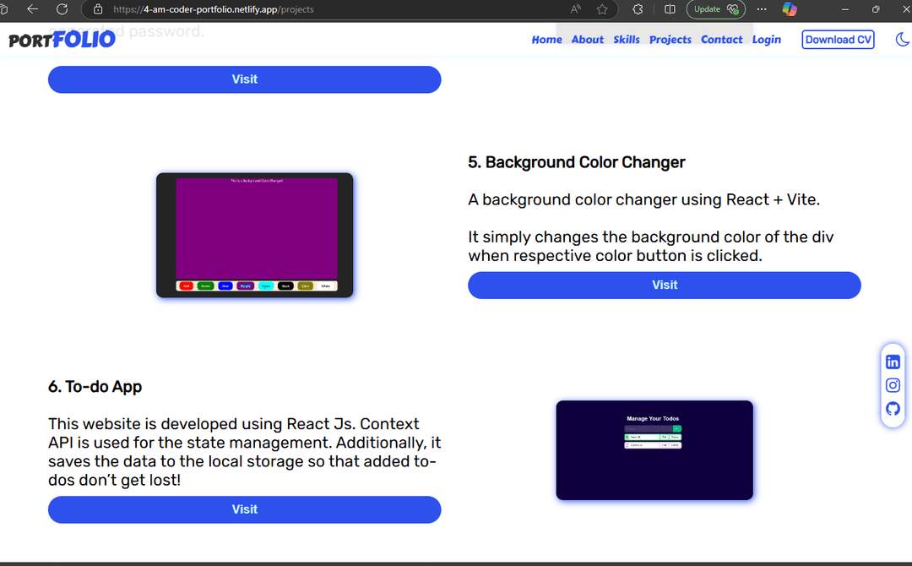Click the address bar URL
912x566 pixels.
point(214,9)
